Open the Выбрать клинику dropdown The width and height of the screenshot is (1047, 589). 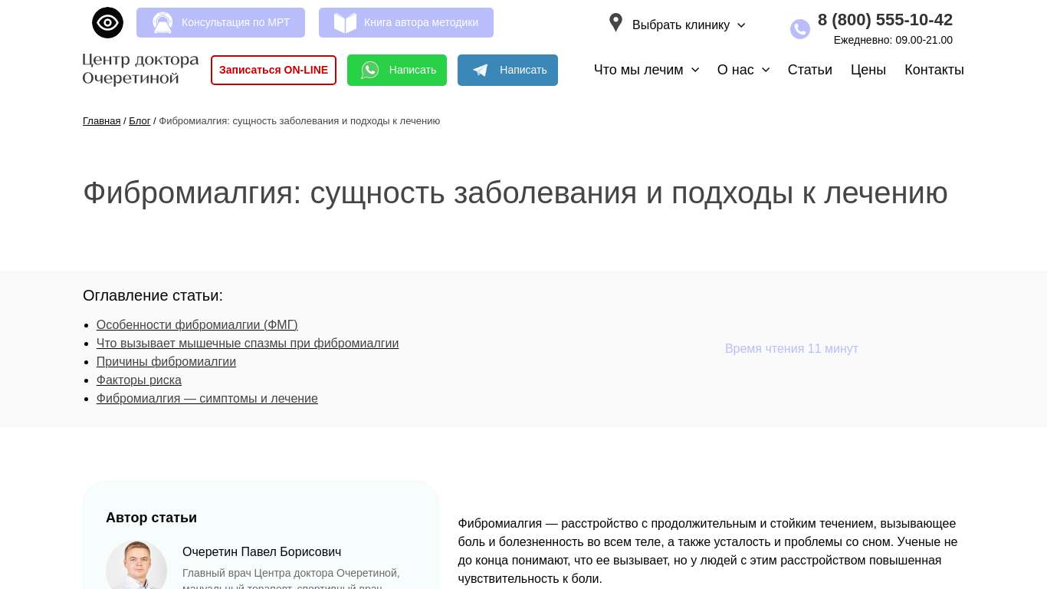click(x=688, y=25)
